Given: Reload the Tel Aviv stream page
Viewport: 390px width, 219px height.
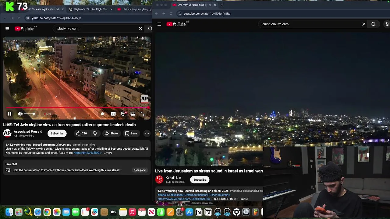Looking at the screenshot, I should coord(19,18).
